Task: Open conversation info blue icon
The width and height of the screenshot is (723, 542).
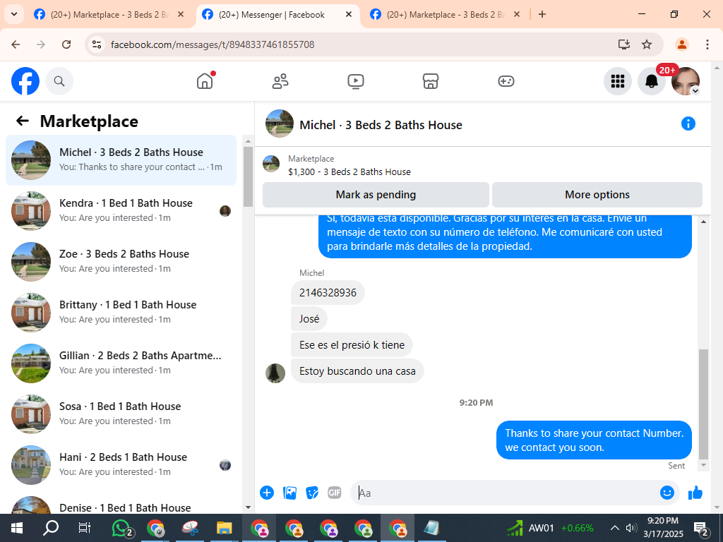Action: [x=688, y=124]
